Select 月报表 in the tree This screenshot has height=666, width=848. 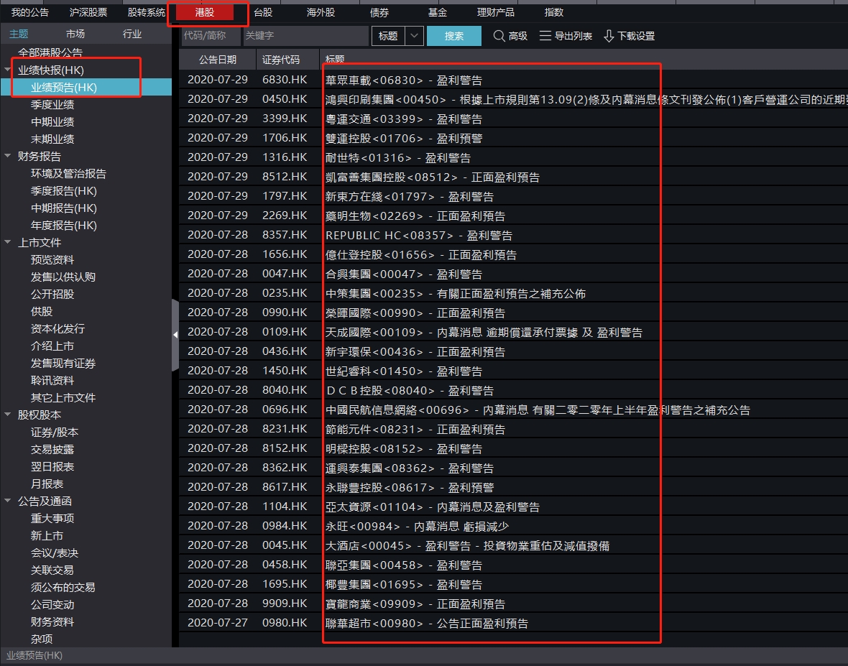tap(47, 484)
